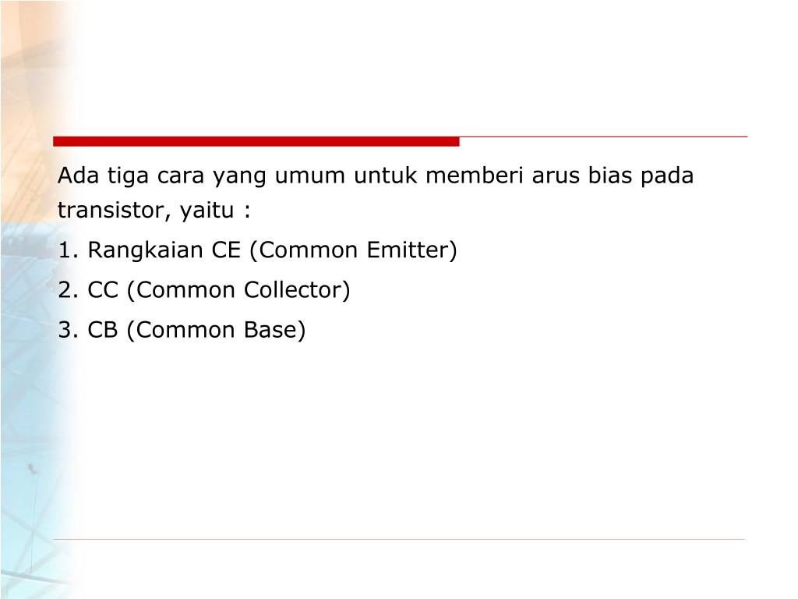Click the list number '3.'

click(x=69, y=330)
